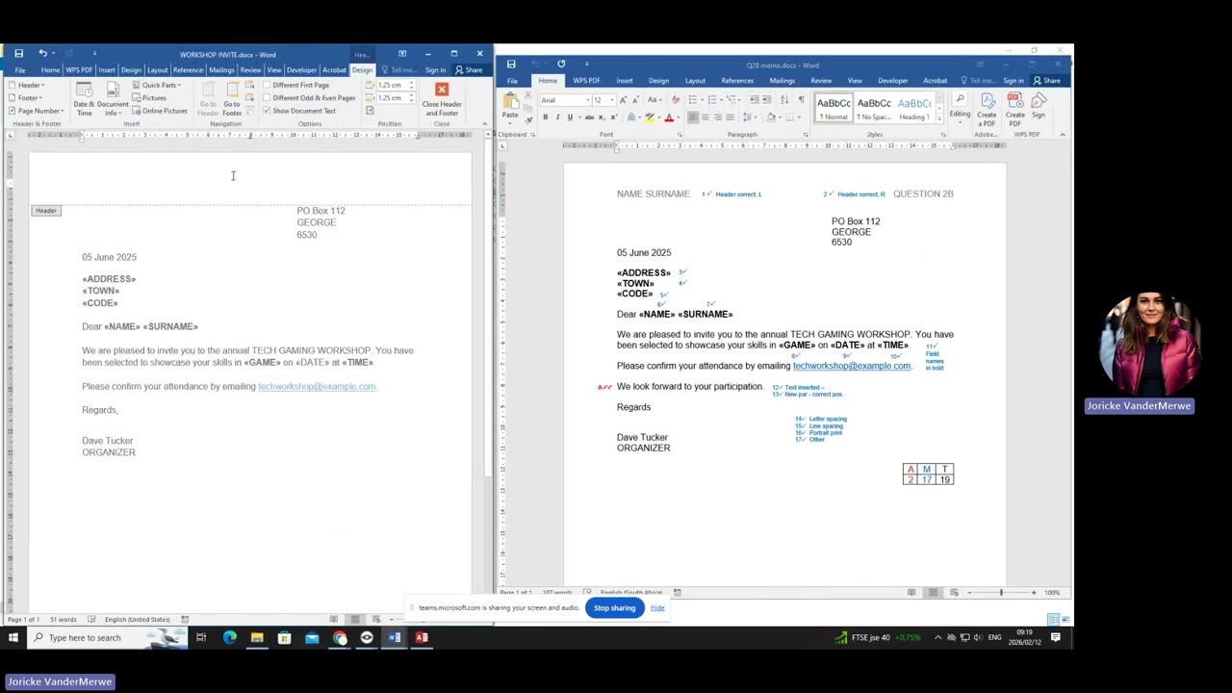Toggle numbered list in Q2B memo ribbon
1232x693 pixels.
tap(712, 100)
